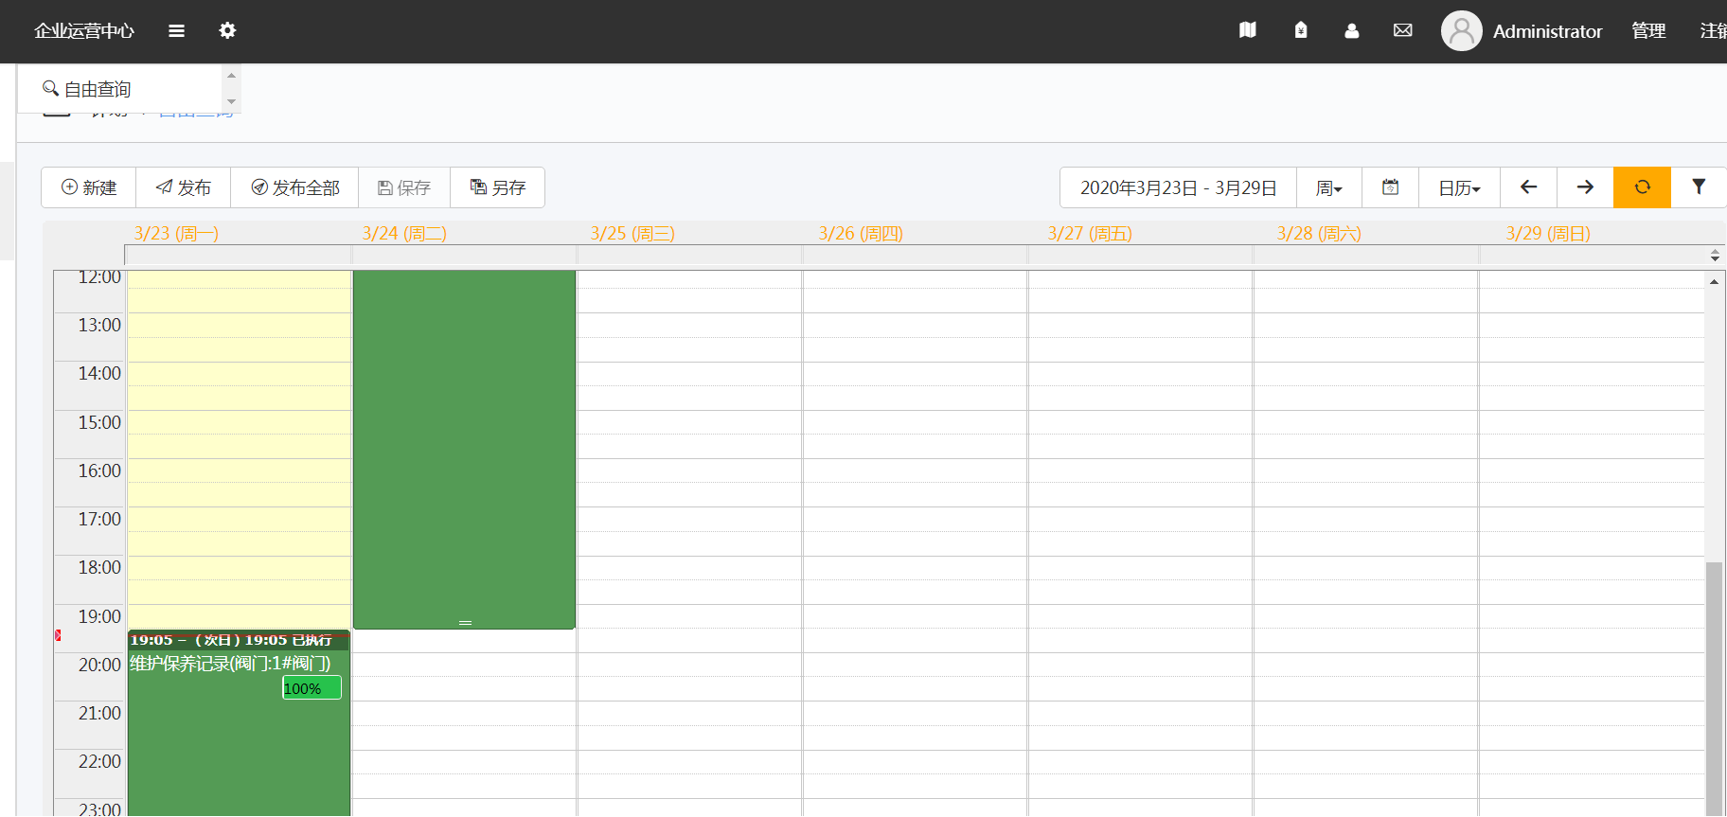1727x817 pixels.
Task: Select 自由查询 (Free Query) menu item
Action: tap(98, 89)
